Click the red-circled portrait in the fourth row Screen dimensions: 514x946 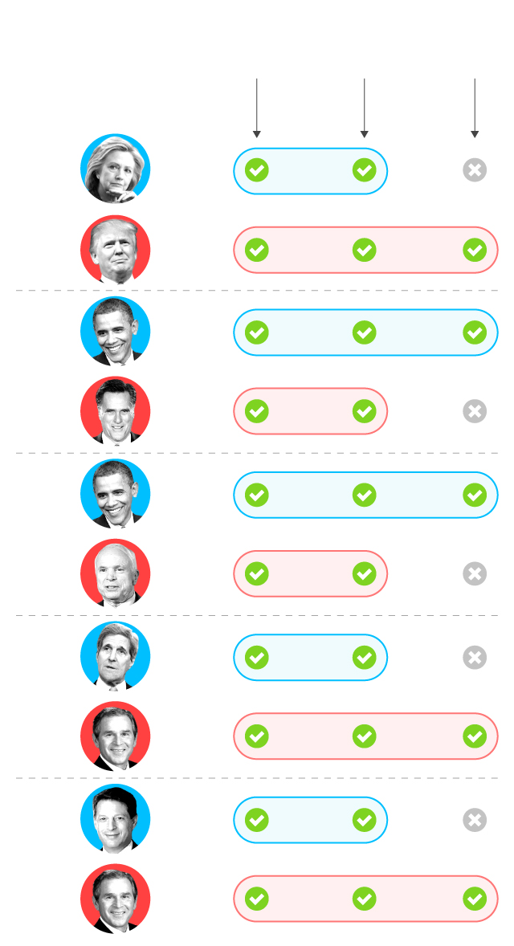pyautogui.click(x=116, y=411)
